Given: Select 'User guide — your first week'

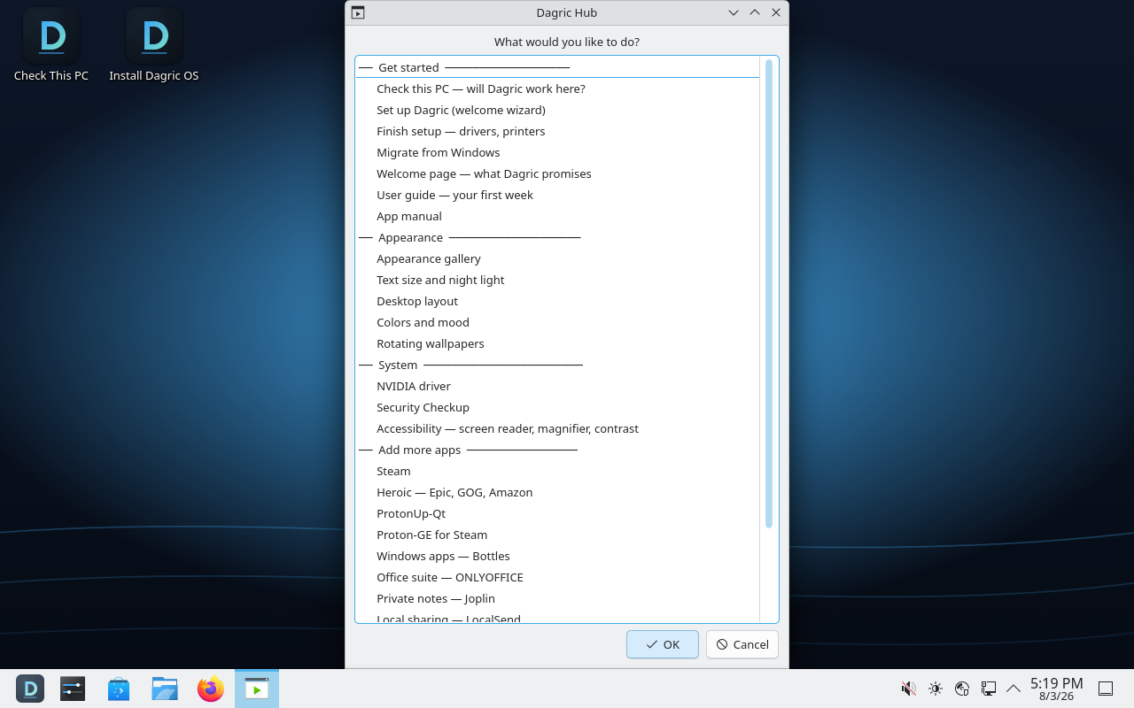Looking at the screenshot, I should (x=557, y=195).
